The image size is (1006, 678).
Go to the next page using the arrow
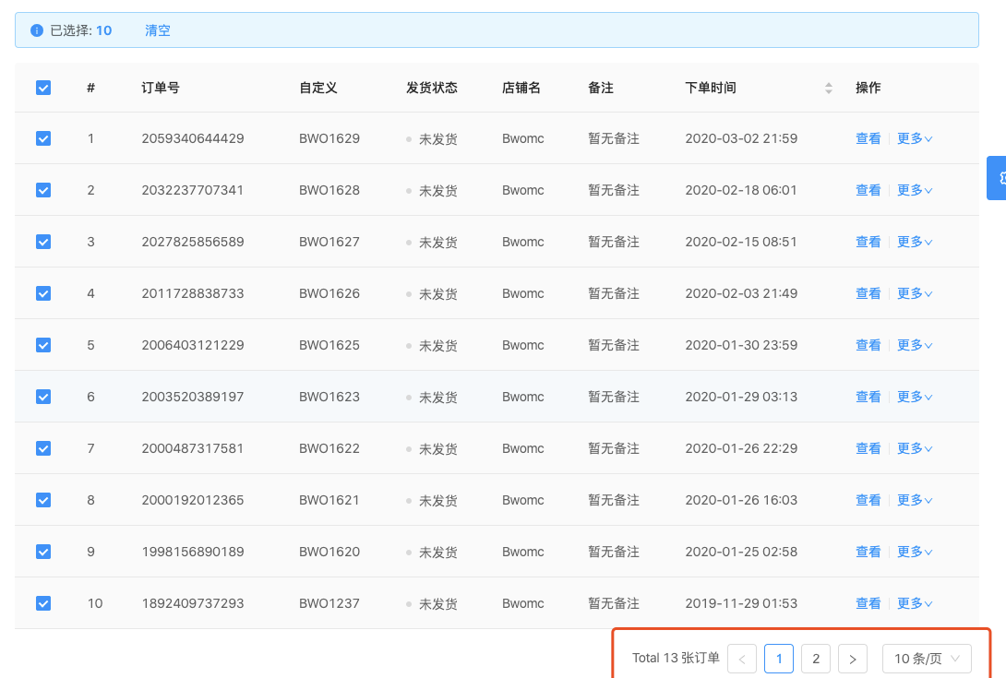[x=852, y=659]
